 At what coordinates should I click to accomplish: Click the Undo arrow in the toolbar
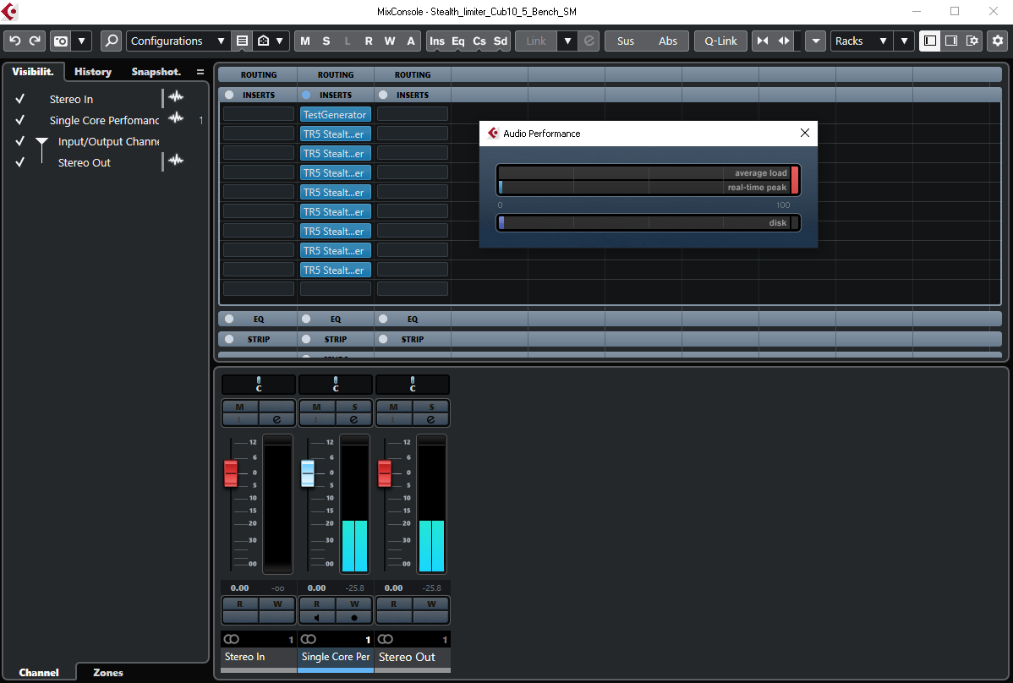15,41
